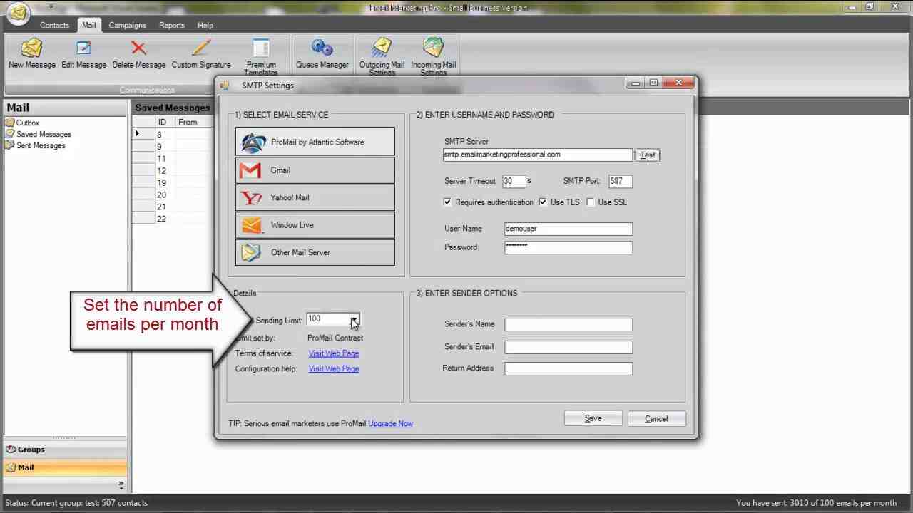Expand the navigation pane options chevron
This screenshot has width=913, height=513.
(x=121, y=484)
